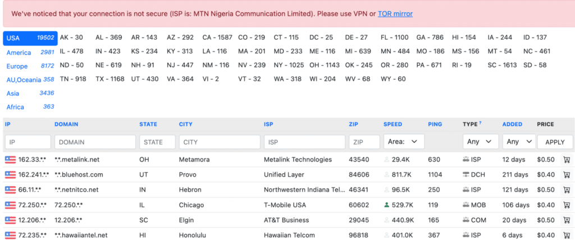The height and width of the screenshot is (240, 575).
Task: Click cart icon for T-Mobile Chicago row
Action: (566, 205)
